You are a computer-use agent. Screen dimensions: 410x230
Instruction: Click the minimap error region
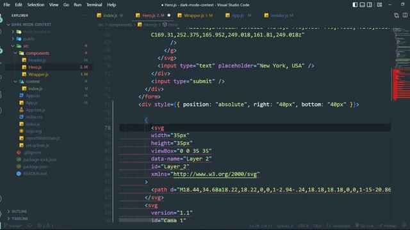click(x=401, y=85)
